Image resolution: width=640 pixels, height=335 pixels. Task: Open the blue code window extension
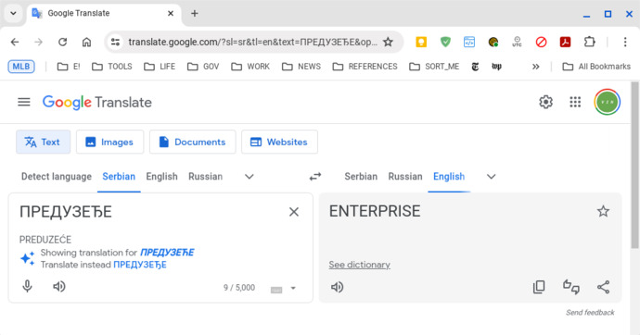click(469, 42)
